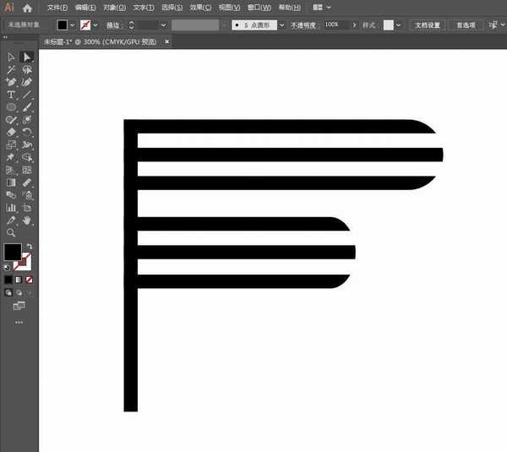Choose the Magic Wand tool
This screenshot has height=452, width=507.
[11, 69]
